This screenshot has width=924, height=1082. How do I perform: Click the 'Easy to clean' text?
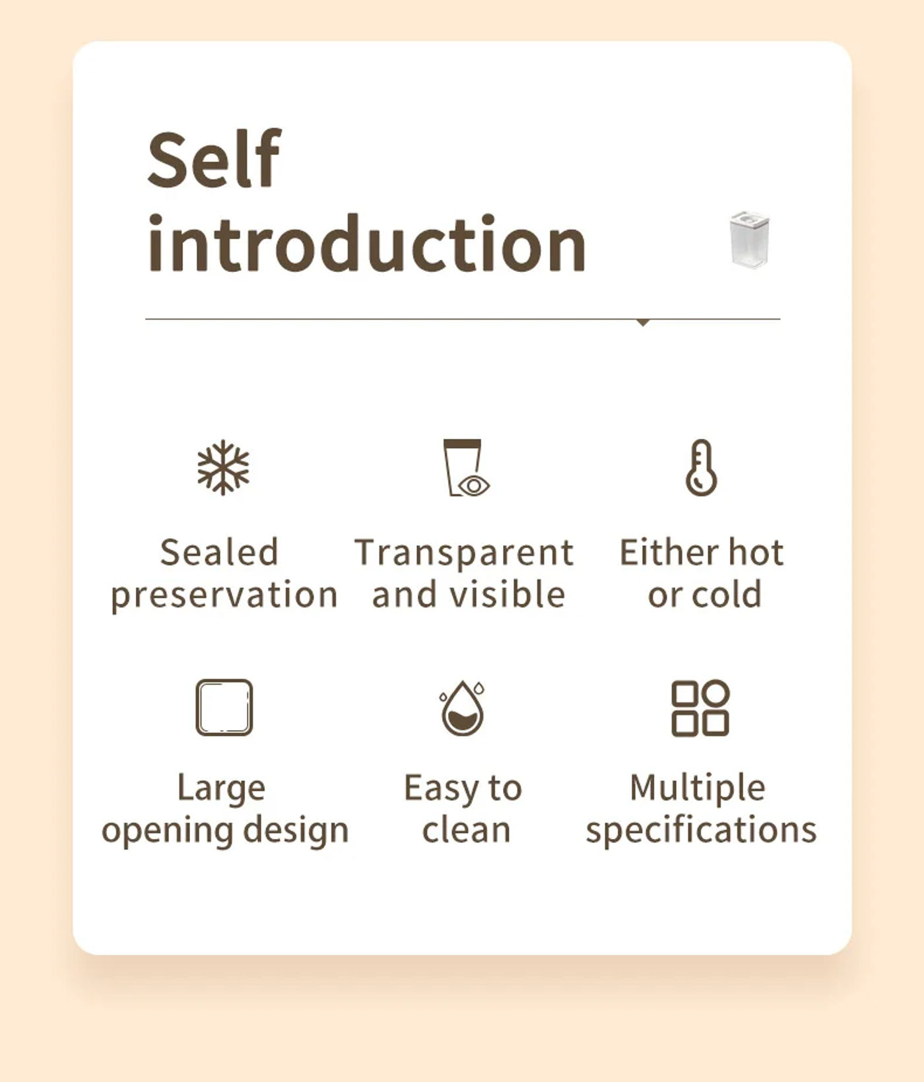pos(463,809)
